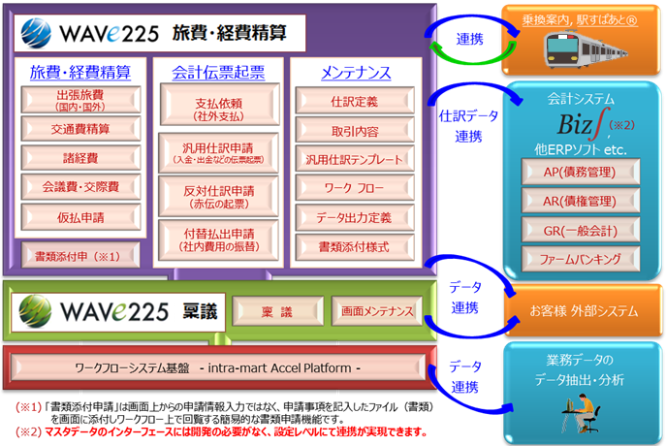Click the (※2) mark beside Biz logo

pos(621,125)
